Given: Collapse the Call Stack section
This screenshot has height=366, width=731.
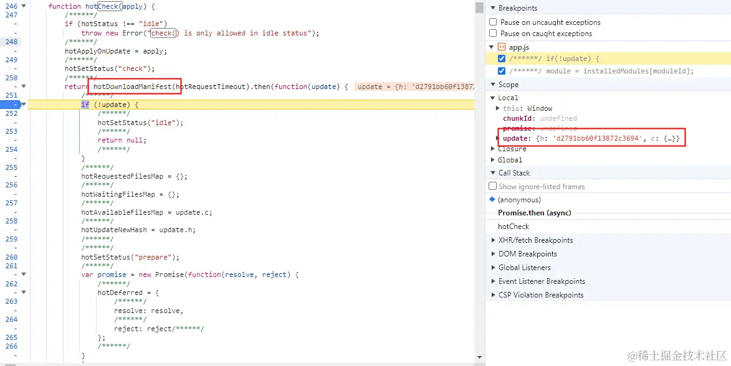Looking at the screenshot, I should coord(492,173).
